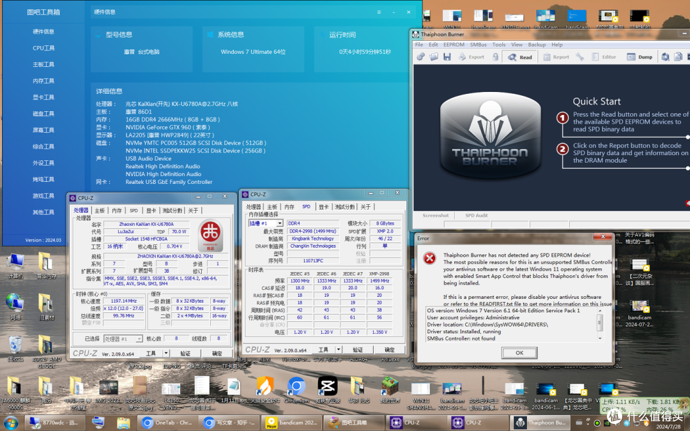The width and height of the screenshot is (690, 431).
Task: Click OK in the Error dialog
Action: pyautogui.click(x=519, y=352)
